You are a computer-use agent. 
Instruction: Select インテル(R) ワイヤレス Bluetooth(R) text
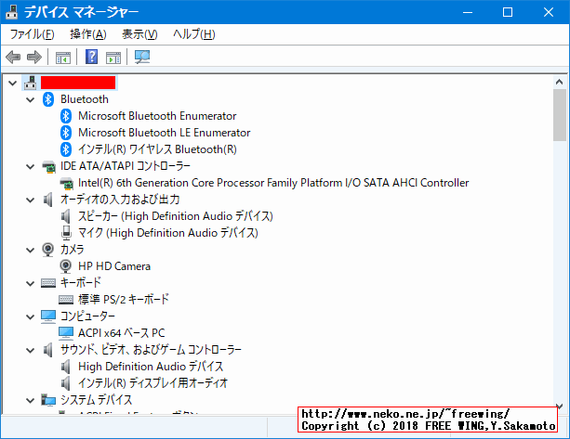tap(157, 149)
